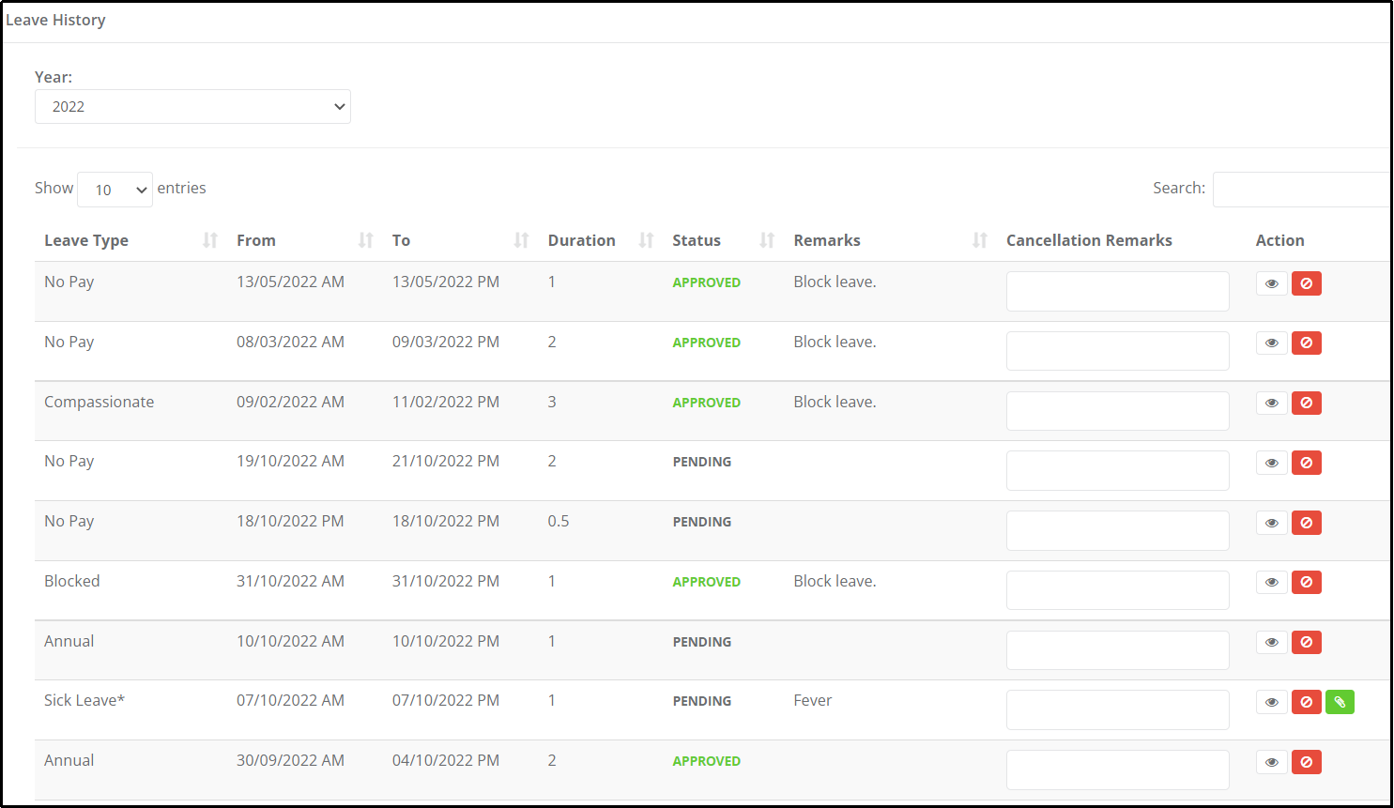This screenshot has width=1394, height=808.
Task: Click the Leave History heading
Action: tap(55, 20)
